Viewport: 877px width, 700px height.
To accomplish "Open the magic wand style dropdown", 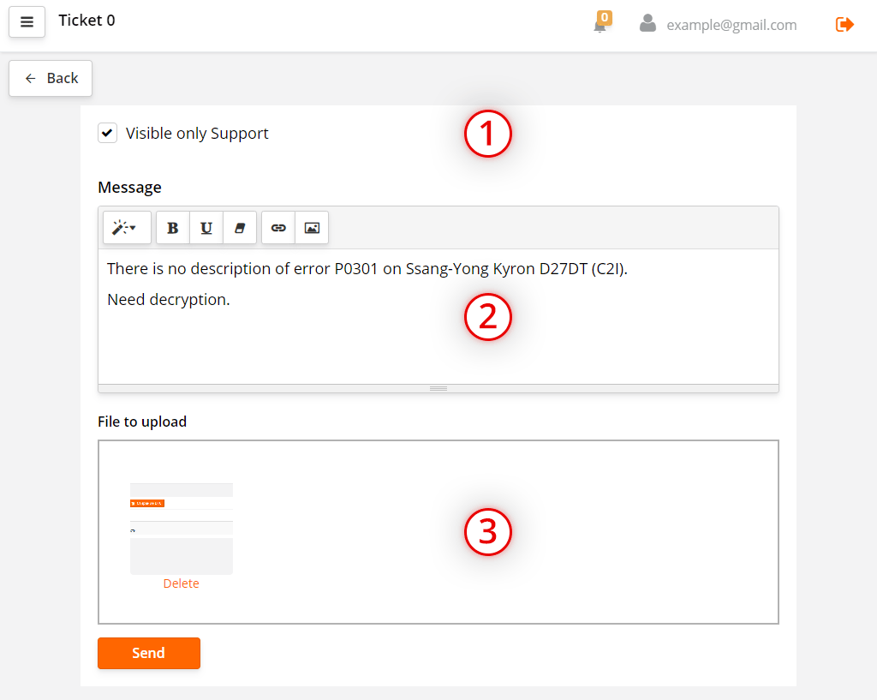I will click(x=127, y=228).
